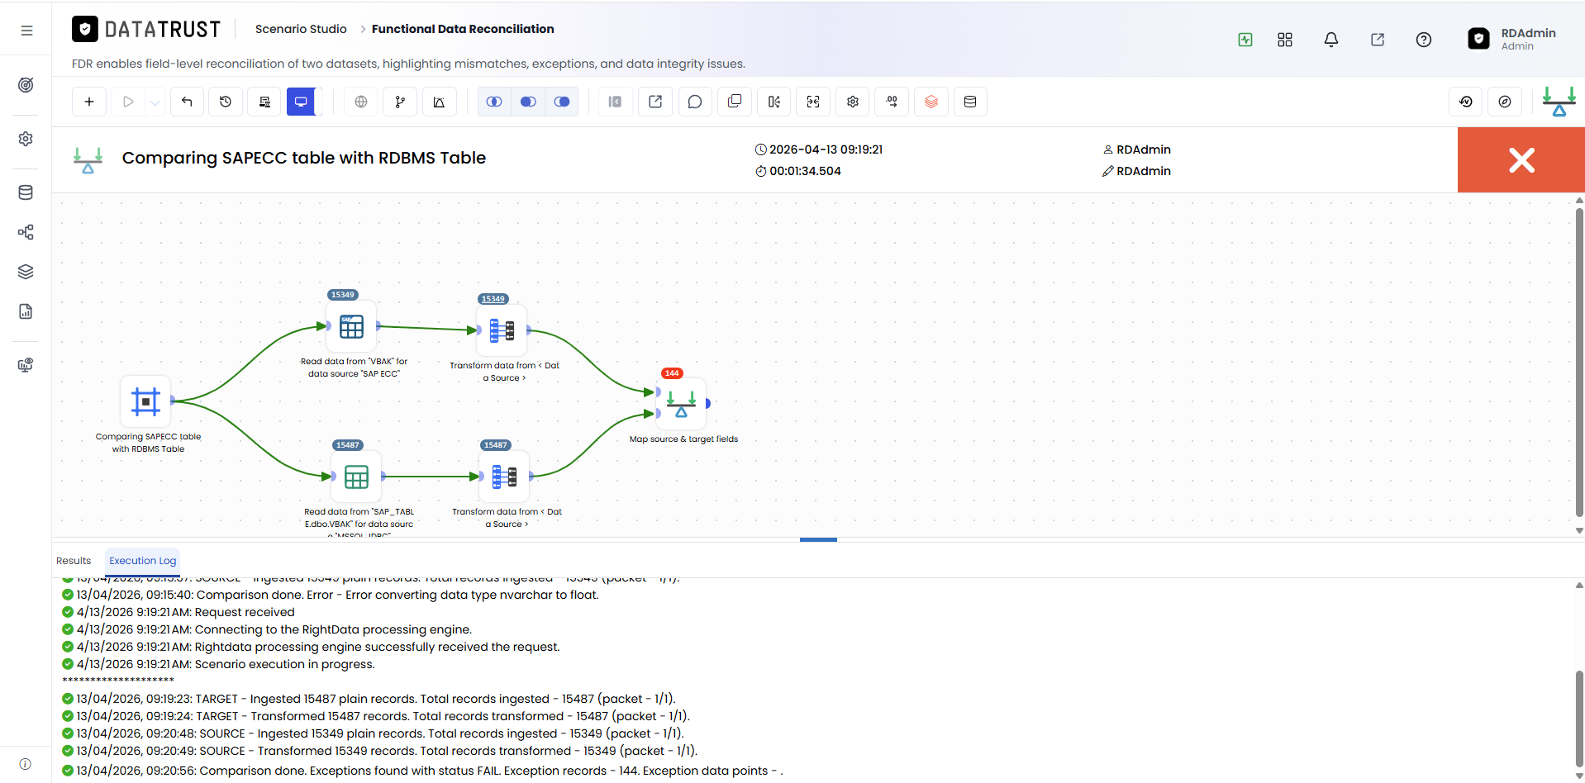
Task: Open execution history clock icon
Action: tap(226, 102)
